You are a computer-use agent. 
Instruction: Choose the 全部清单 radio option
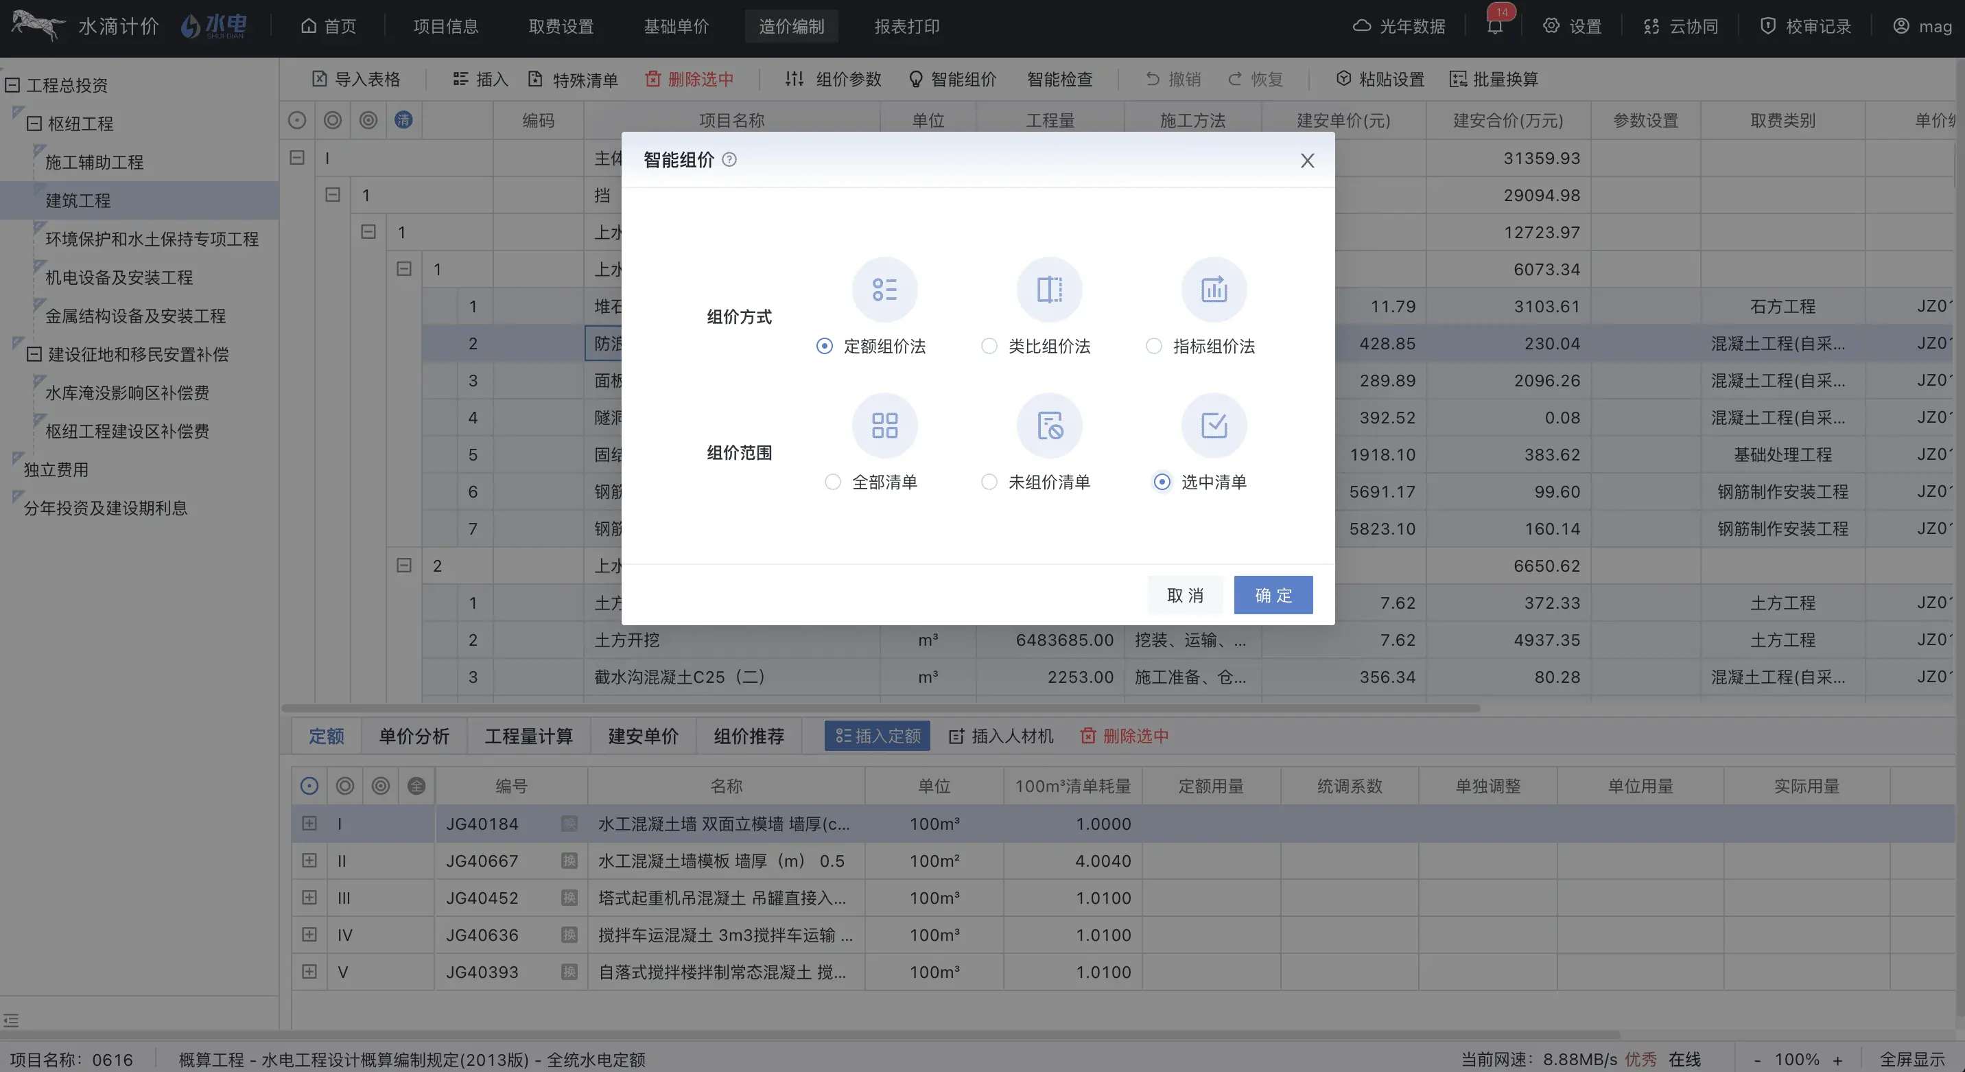click(x=833, y=482)
